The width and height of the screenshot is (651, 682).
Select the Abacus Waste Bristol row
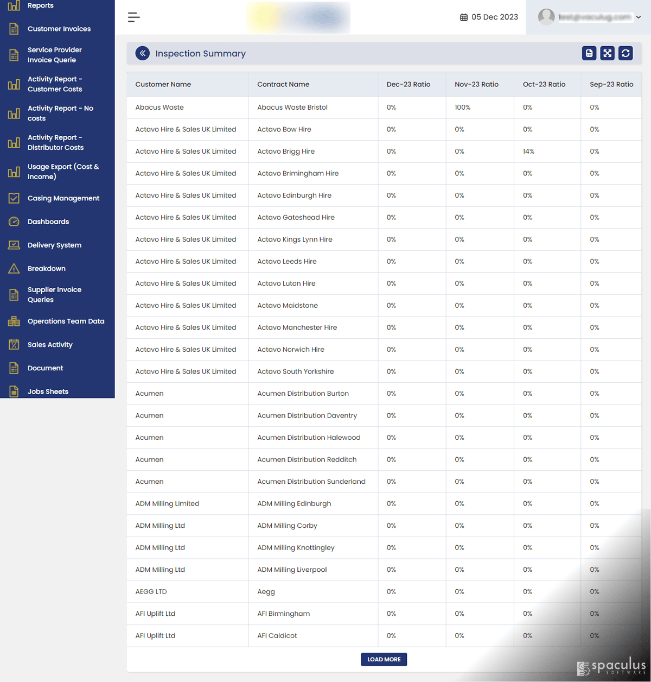(384, 108)
